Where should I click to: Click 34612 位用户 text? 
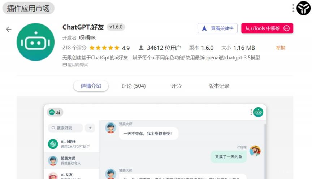(164, 48)
